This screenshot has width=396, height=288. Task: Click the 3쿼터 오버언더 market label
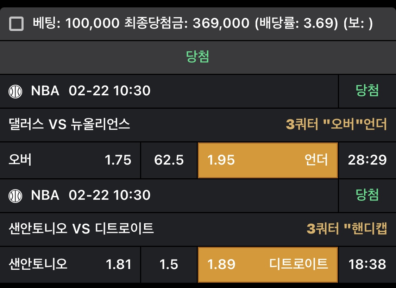pos(337,124)
